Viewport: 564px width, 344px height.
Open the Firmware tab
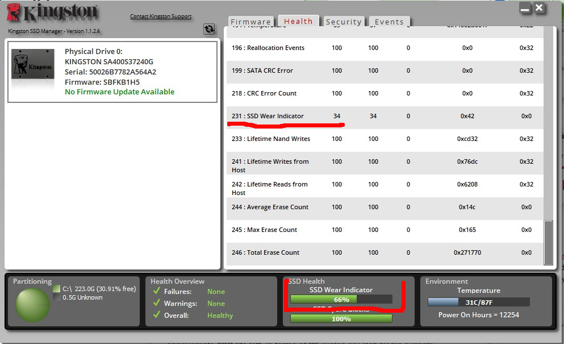click(250, 22)
